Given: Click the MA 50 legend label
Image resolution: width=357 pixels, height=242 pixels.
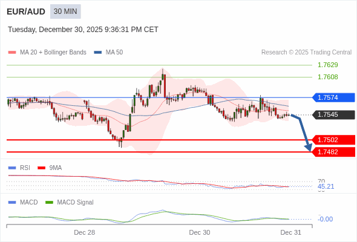Looking at the screenshot, I should (114, 53).
